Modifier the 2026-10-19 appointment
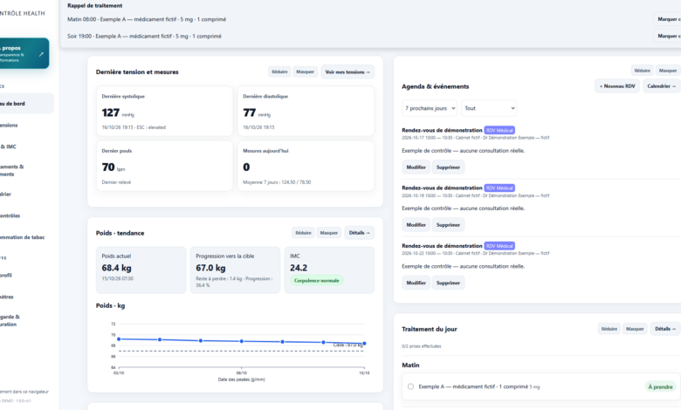This screenshot has width=681, height=410. coord(416,225)
